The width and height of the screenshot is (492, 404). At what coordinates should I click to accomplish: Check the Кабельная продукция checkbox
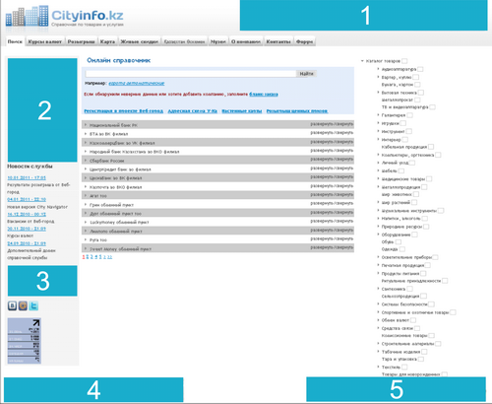431,147
